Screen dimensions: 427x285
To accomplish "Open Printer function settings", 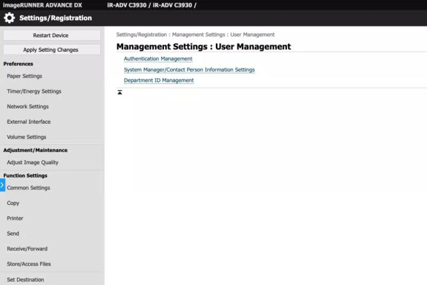I will (15, 219).
